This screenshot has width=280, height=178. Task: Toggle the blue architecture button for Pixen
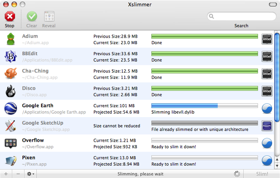pos(267,161)
